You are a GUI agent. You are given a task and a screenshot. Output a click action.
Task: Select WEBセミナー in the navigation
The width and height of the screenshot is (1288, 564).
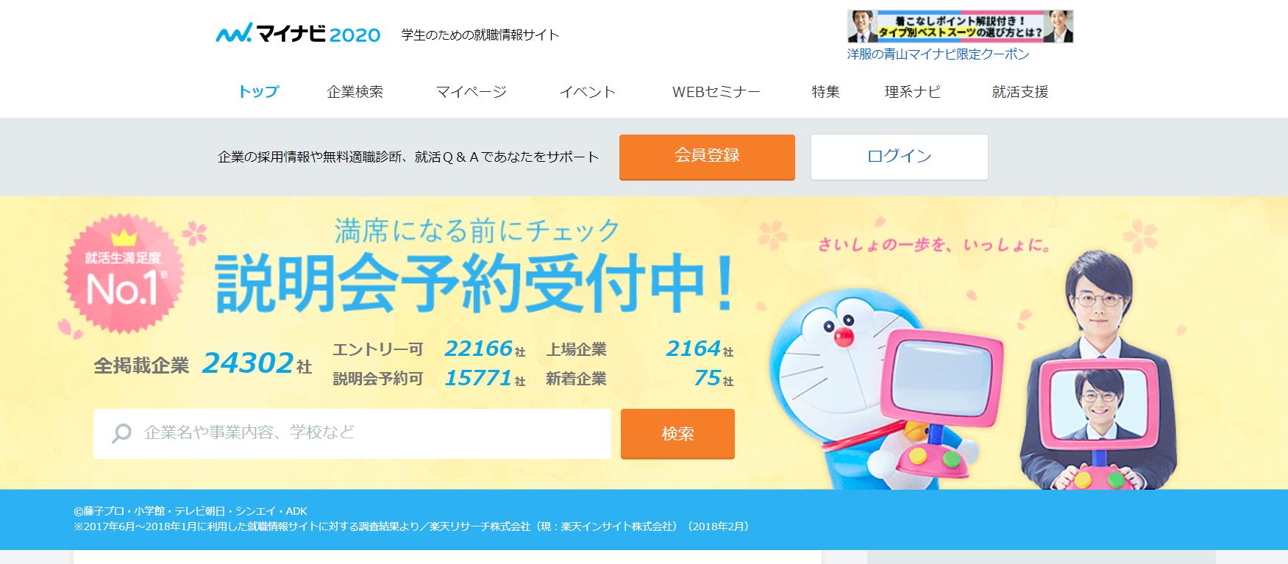pos(716,92)
